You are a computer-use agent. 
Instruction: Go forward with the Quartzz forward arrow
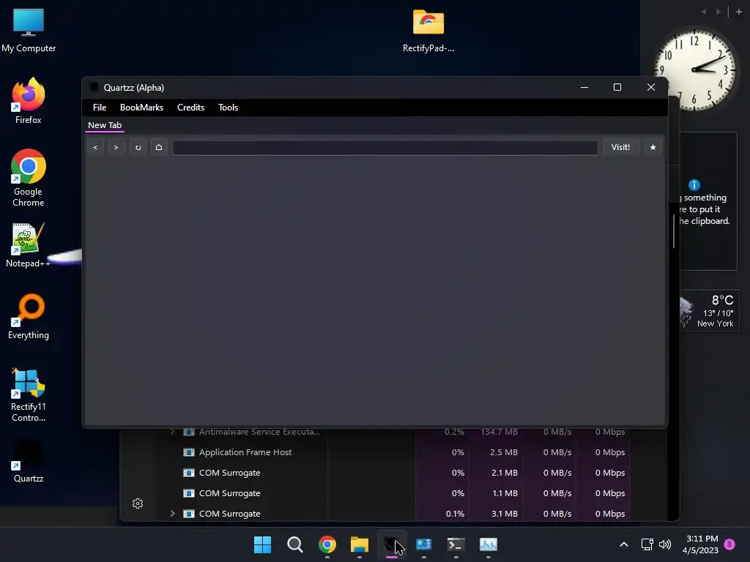116,147
